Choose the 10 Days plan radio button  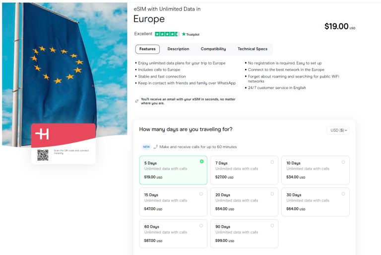point(343,162)
